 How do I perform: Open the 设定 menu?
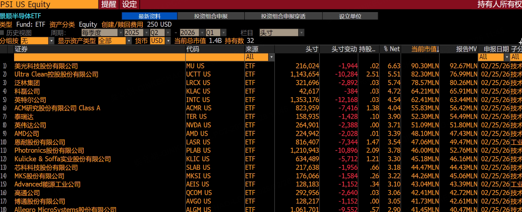click(x=129, y=4)
